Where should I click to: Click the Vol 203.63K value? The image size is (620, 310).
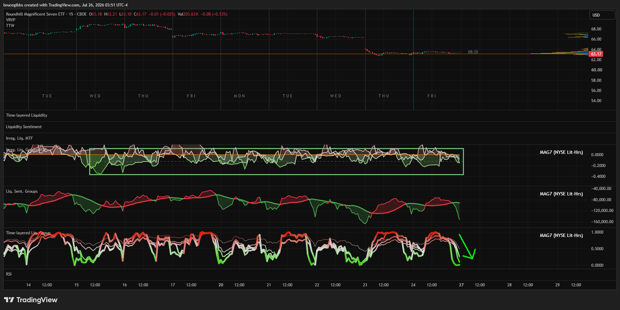coord(188,14)
